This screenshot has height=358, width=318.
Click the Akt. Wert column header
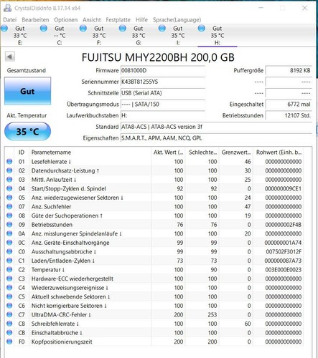[168, 153]
